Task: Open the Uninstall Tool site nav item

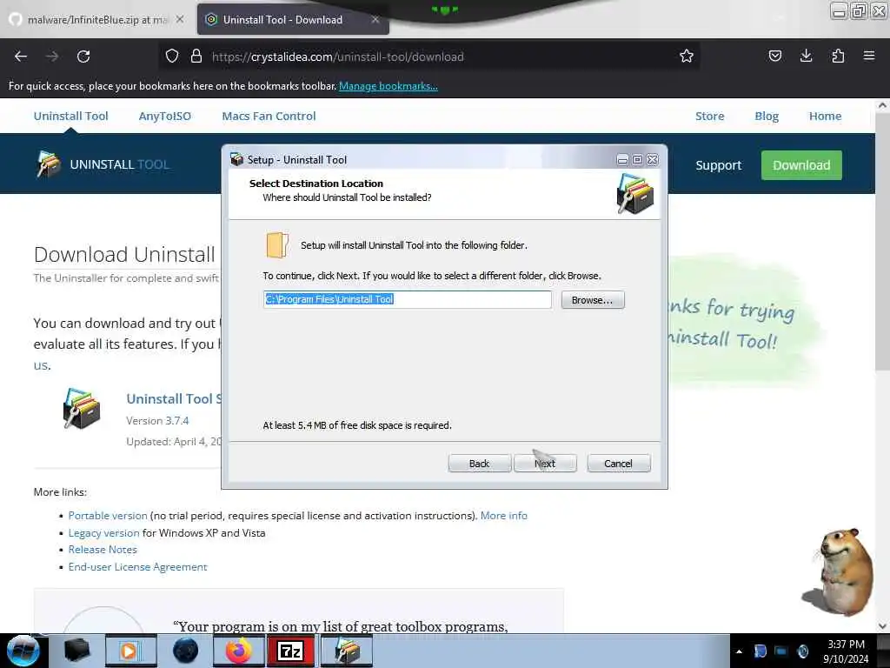Action: [71, 116]
